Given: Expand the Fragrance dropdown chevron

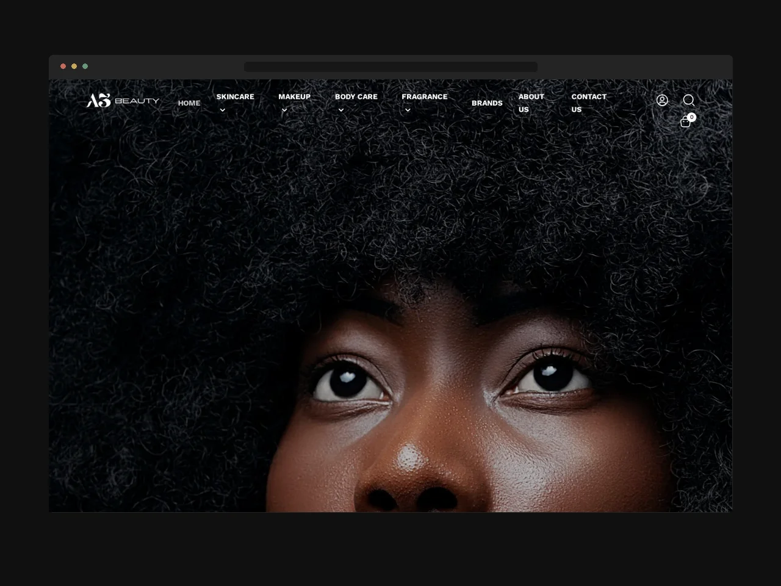Looking at the screenshot, I should [408, 110].
